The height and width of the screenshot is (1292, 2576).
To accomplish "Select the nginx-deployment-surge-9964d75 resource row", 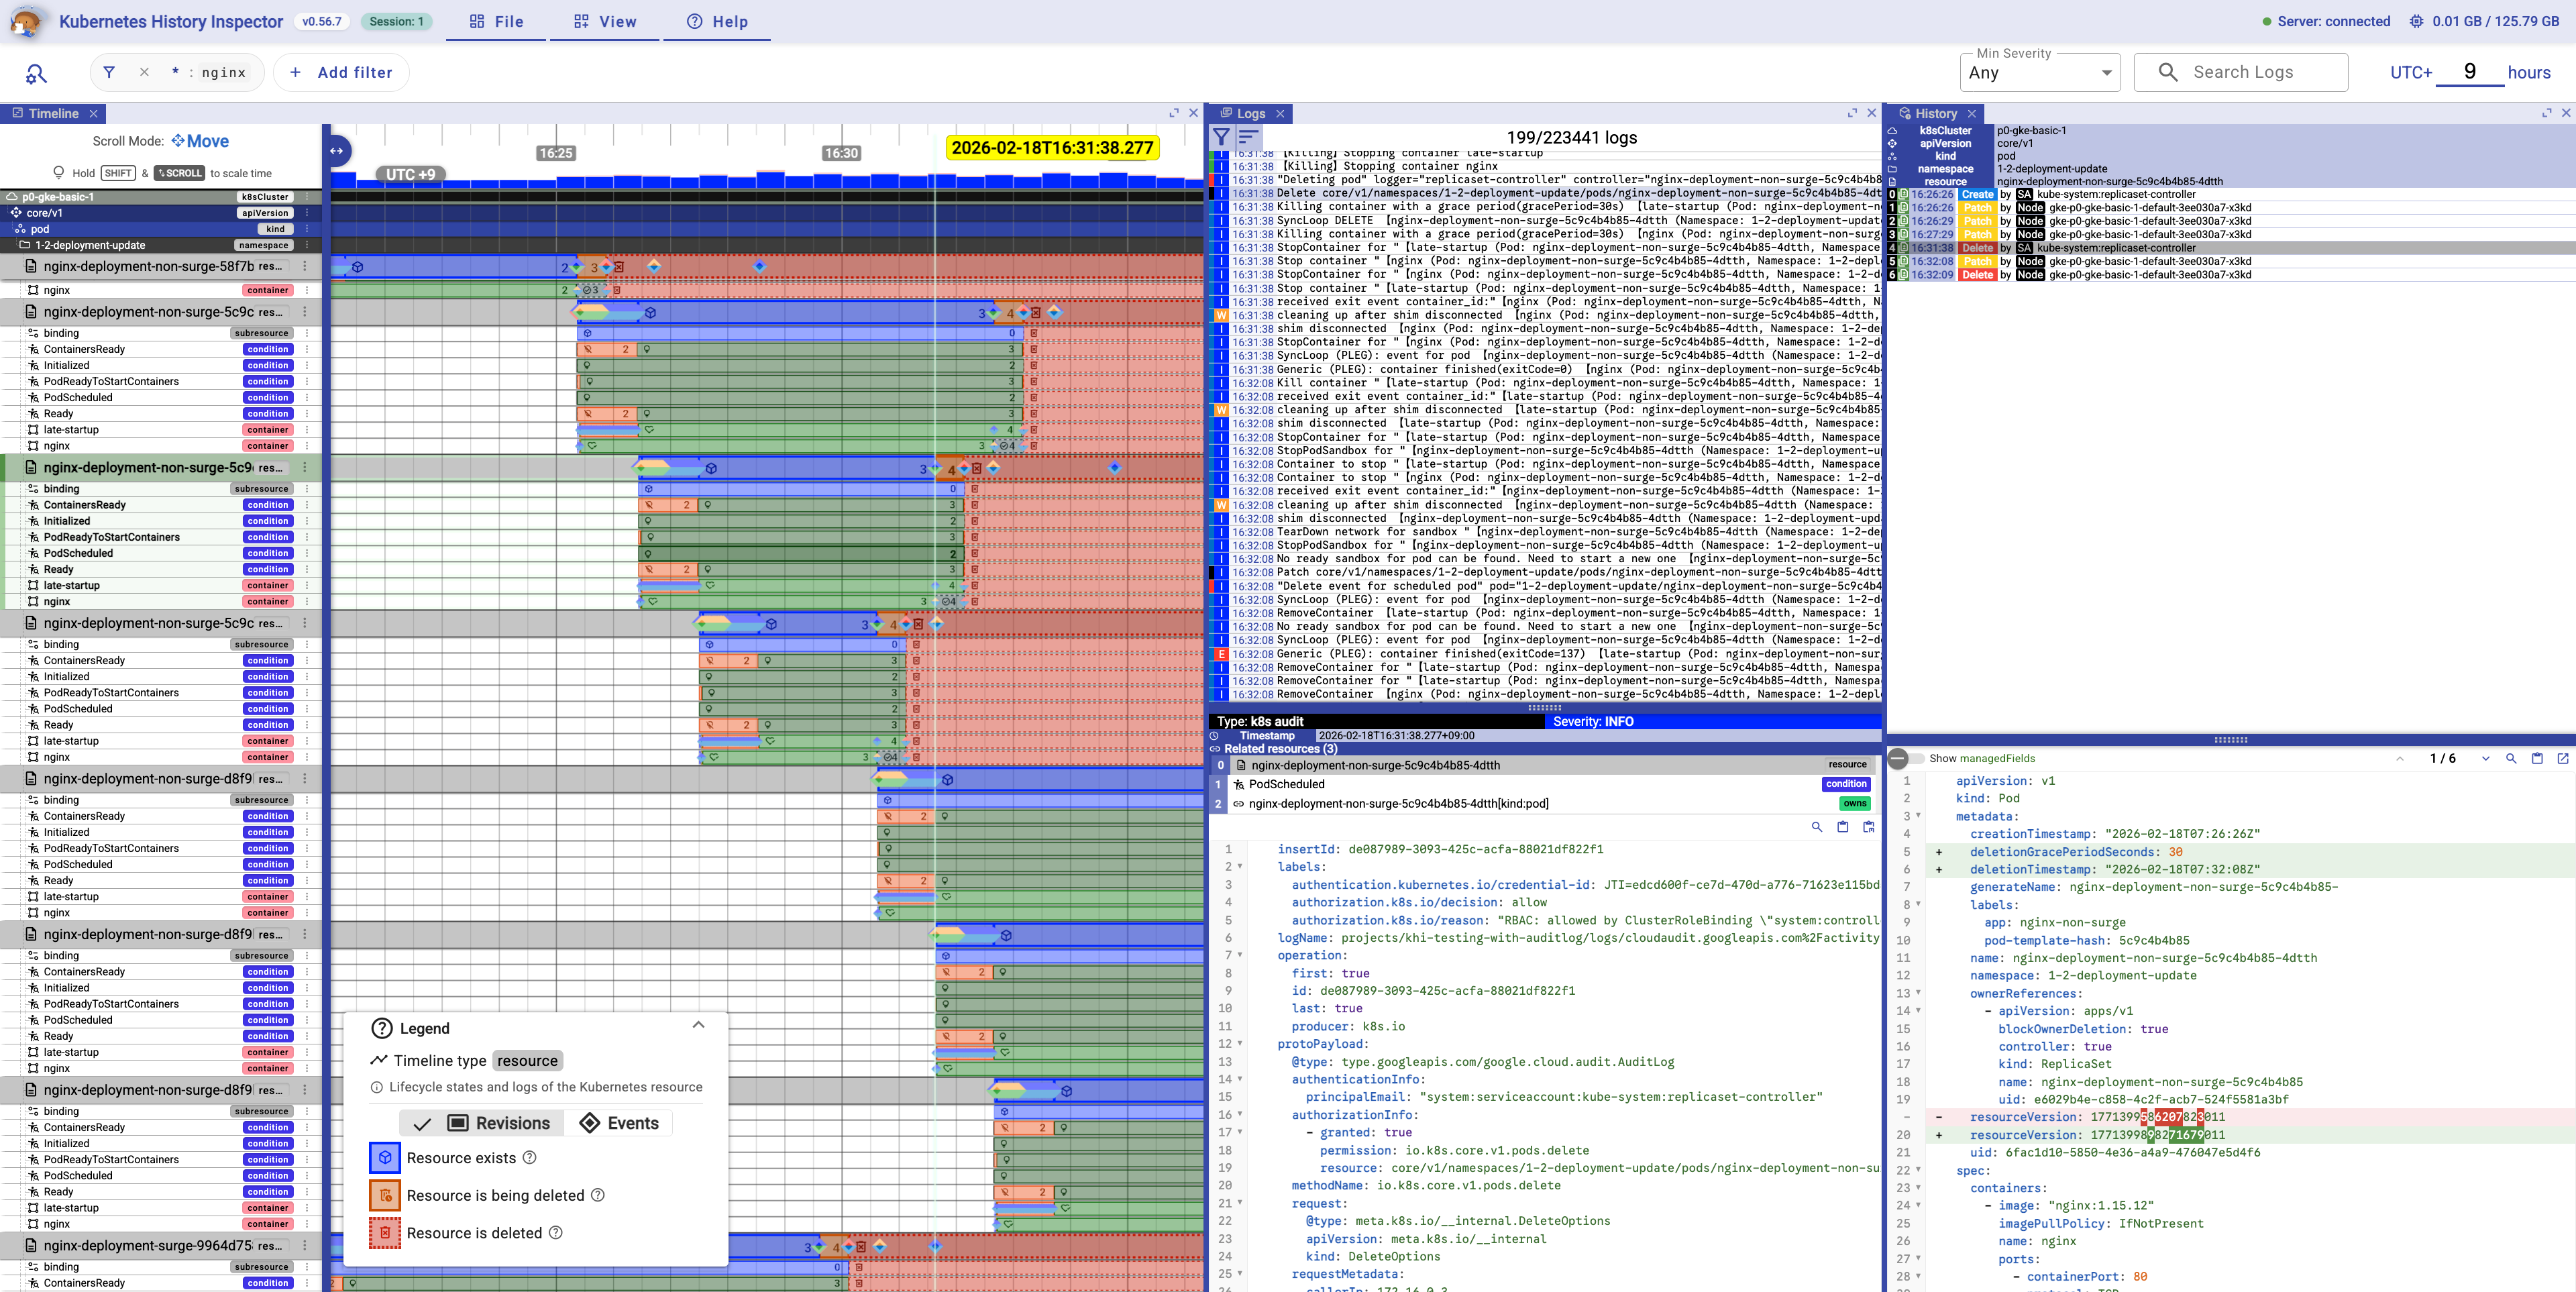I will pos(161,1245).
